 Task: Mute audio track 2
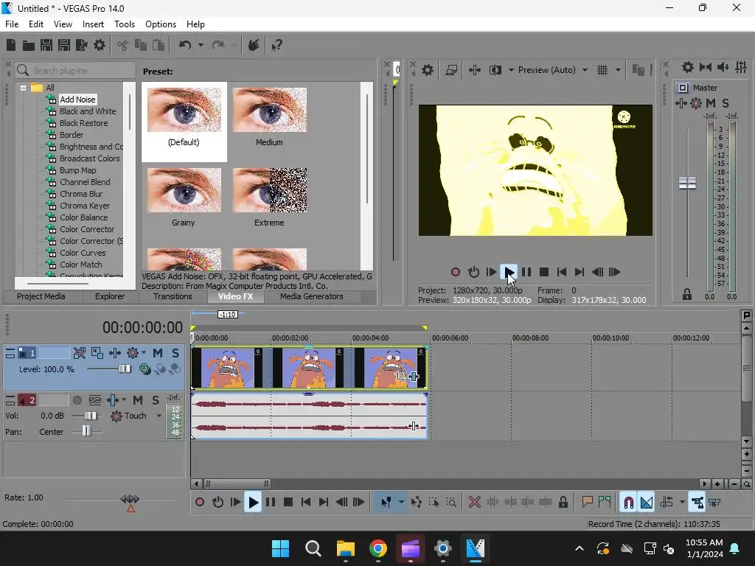(138, 400)
